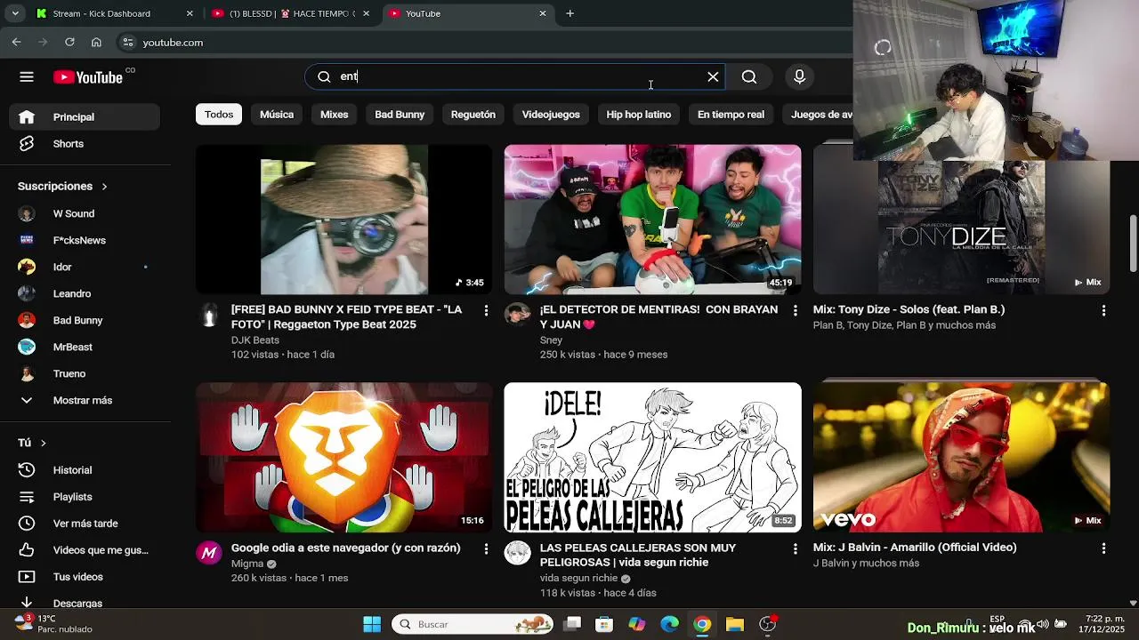Open options menu for LA FOTO type beat video
The width and height of the screenshot is (1139, 640).
(486, 310)
